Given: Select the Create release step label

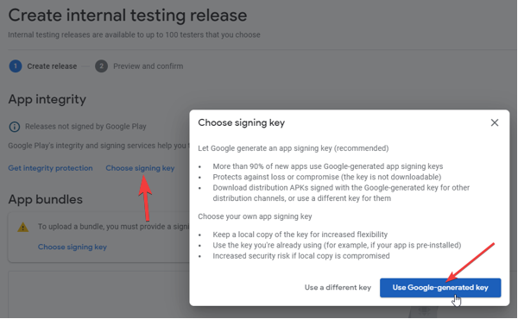Looking at the screenshot, I should coord(52,66).
